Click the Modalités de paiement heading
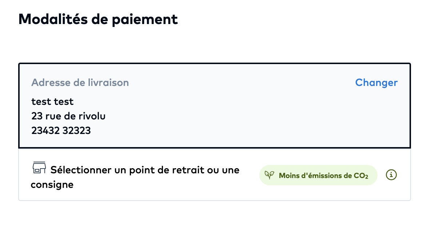The image size is (435, 225). click(98, 19)
